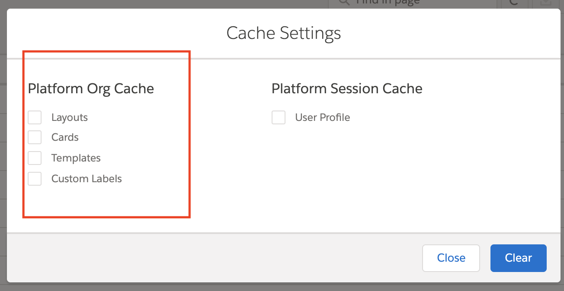Click the Platform Org Cache heading
Screen dimensions: 564x291
click(x=91, y=89)
